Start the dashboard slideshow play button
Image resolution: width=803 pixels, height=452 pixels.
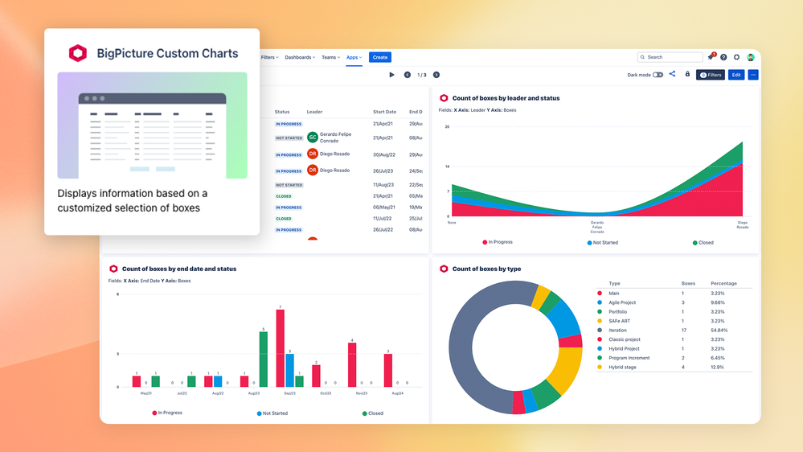click(x=391, y=75)
